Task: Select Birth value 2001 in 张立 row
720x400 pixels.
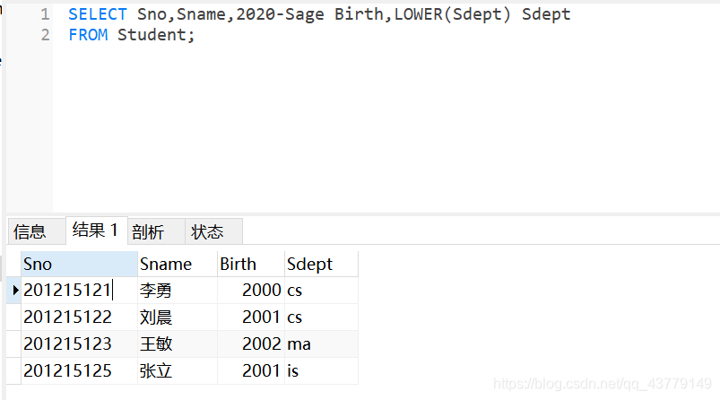Action: tap(251, 370)
